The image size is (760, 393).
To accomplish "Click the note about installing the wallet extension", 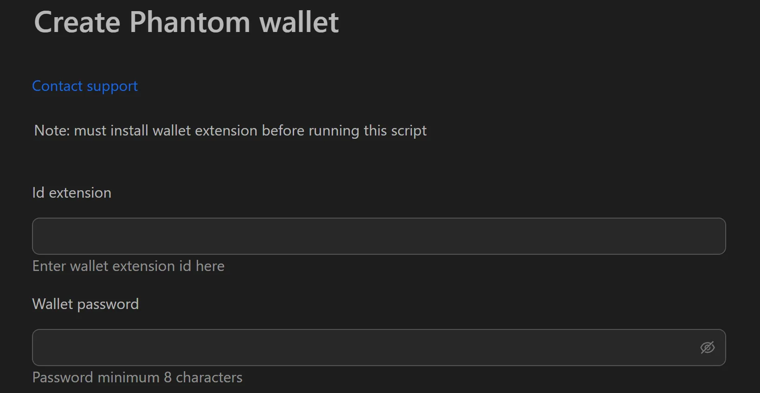I will point(230,130).
